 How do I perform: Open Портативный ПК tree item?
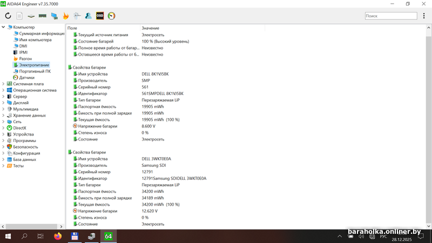coord(35,71)
